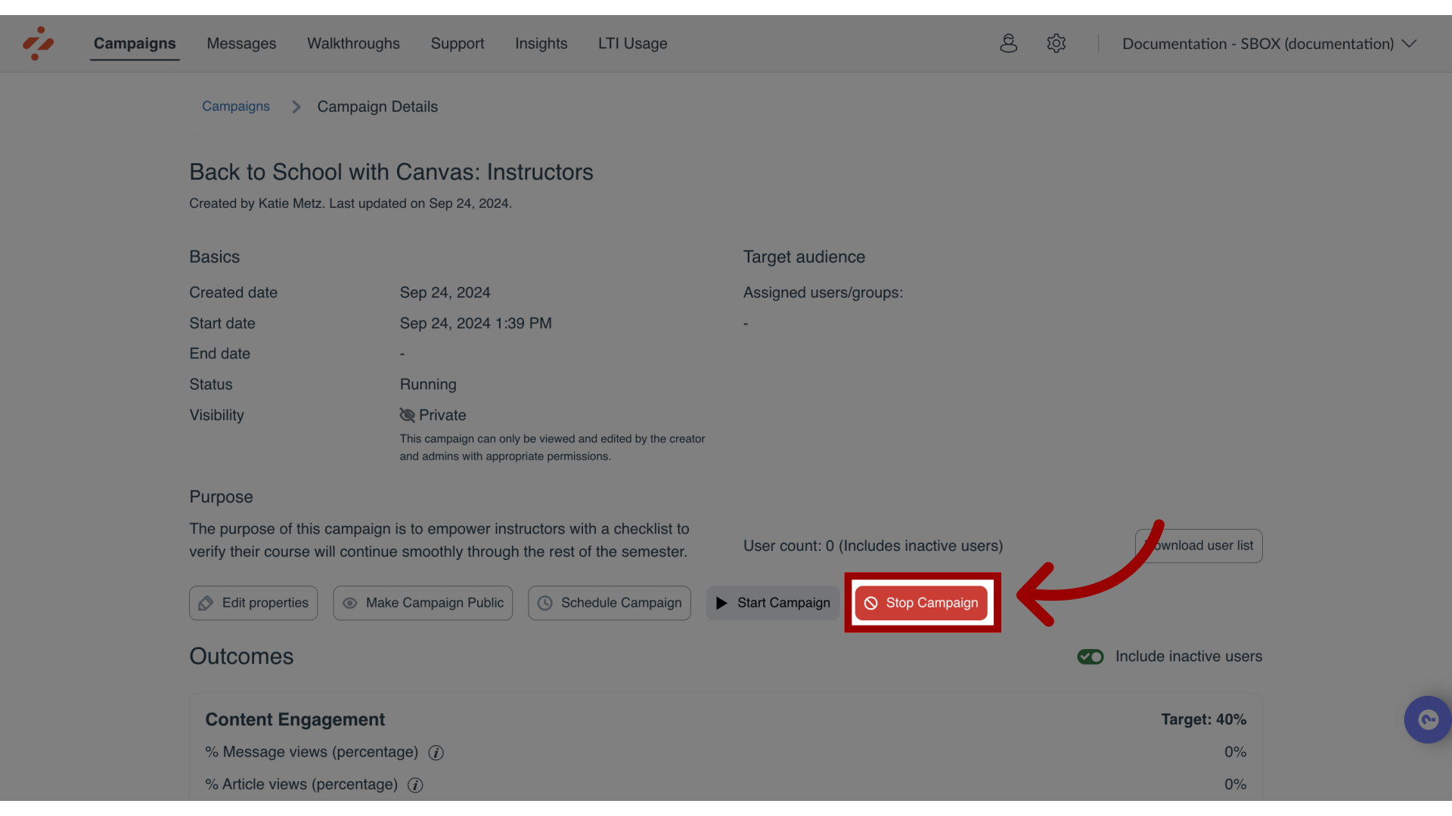Viewport: 1452px width, 816px height.
Task: Click the Campaign Details breadcrumb text
Action: pos(377,106)
